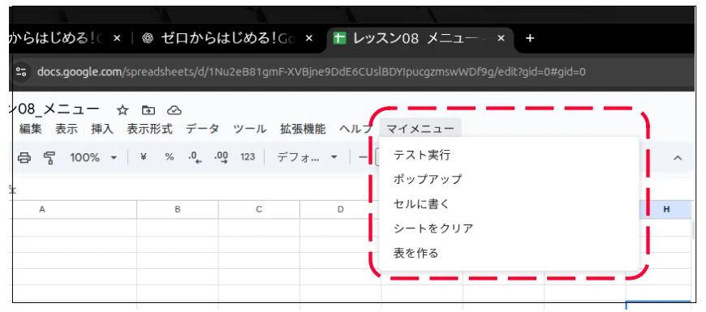Image resolution: width=706 pixels, height=312 pixels.
Task: Click the minus decrease font size button
Action: coord(363,157)
